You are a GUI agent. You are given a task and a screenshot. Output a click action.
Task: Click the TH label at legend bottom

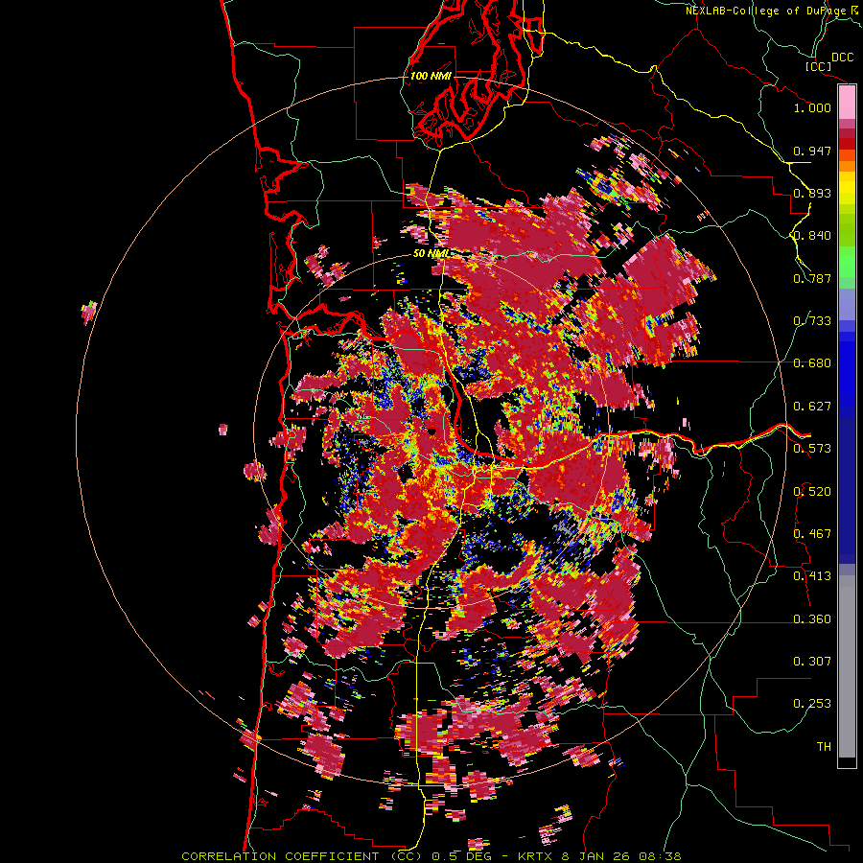click(x=824, y=747)
